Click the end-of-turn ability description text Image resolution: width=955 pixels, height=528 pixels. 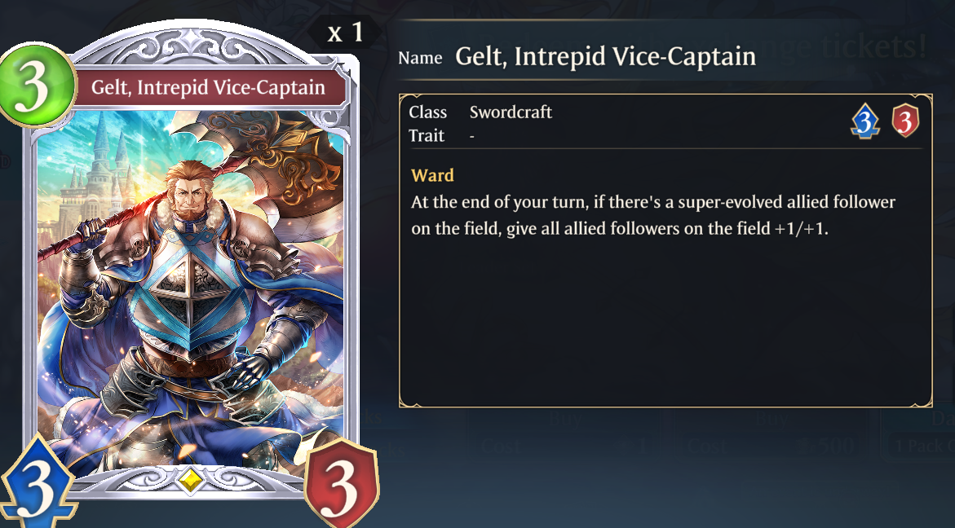(x=653, y=215)
